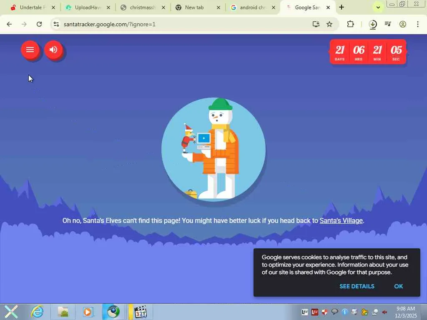Open a new browser tab
The width and height of the screenshot is (427, 320).
(342, 7)
